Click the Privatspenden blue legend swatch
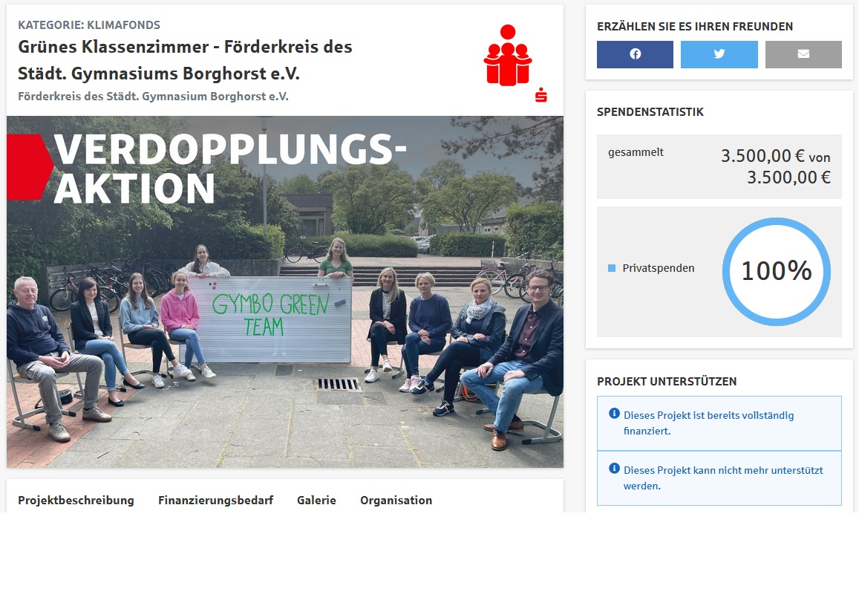Screen dimensions: 859x606 (x=612, y=268)
